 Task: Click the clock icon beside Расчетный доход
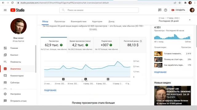point(141,41)
